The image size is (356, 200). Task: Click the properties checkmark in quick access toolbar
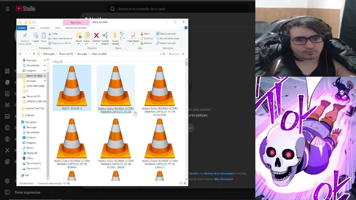(26, 22)
